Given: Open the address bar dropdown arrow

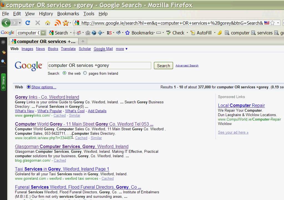Looking at the screenshot, I should pyautogui.click(x=278, y=23).
